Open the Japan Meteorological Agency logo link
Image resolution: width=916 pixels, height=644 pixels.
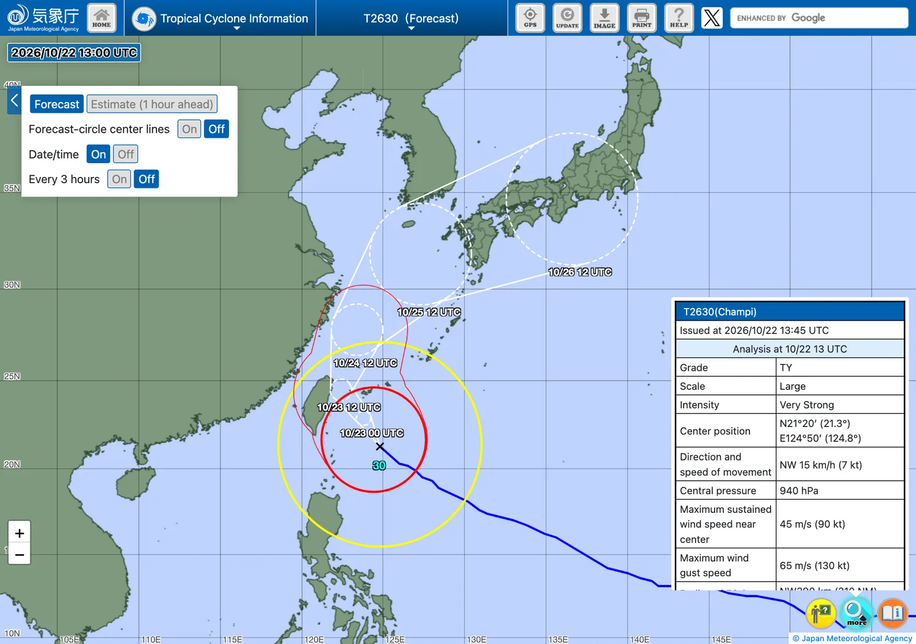tap(43, 18)
